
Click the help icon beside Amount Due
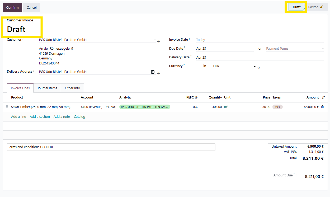pyautogui.click(x=294, y=175)
